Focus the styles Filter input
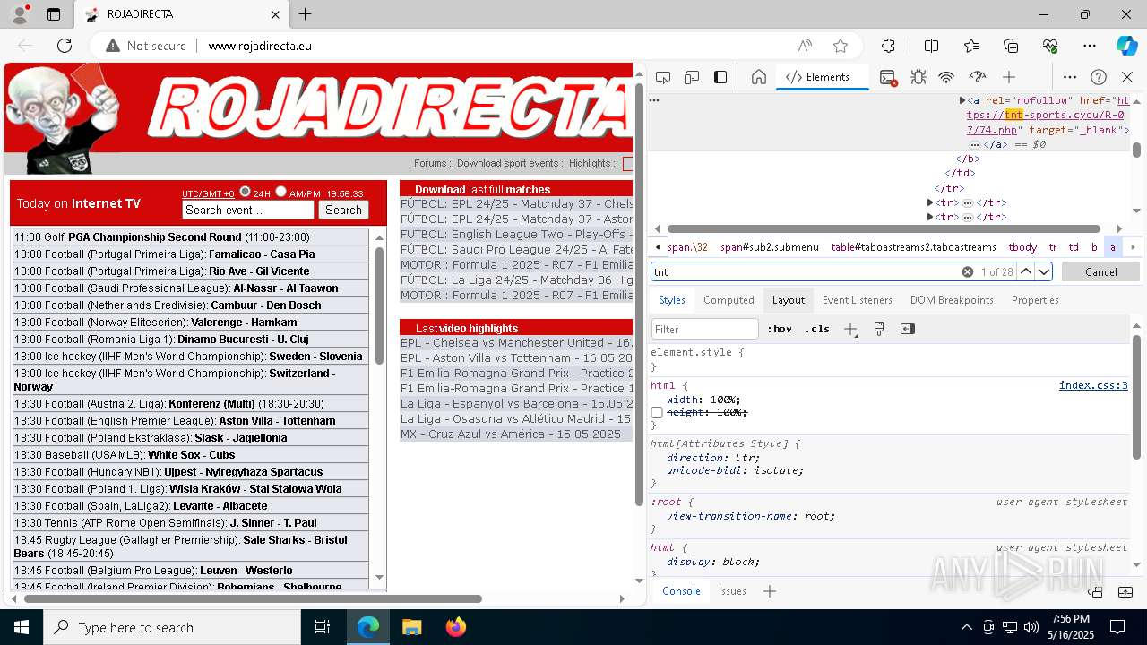 pyautogui.click(x=705, y=329)
